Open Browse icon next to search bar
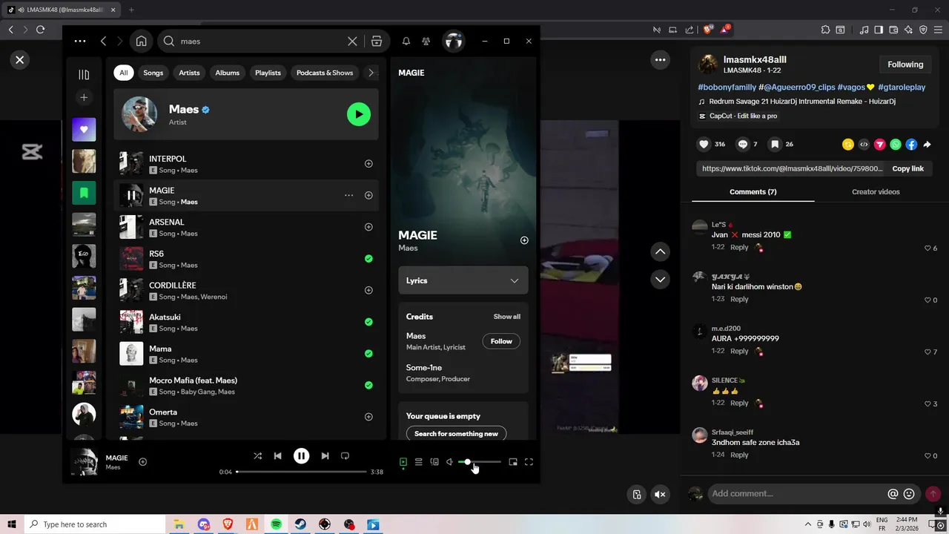949x534 pixels. pyautogui.click(x=377, y=42)
